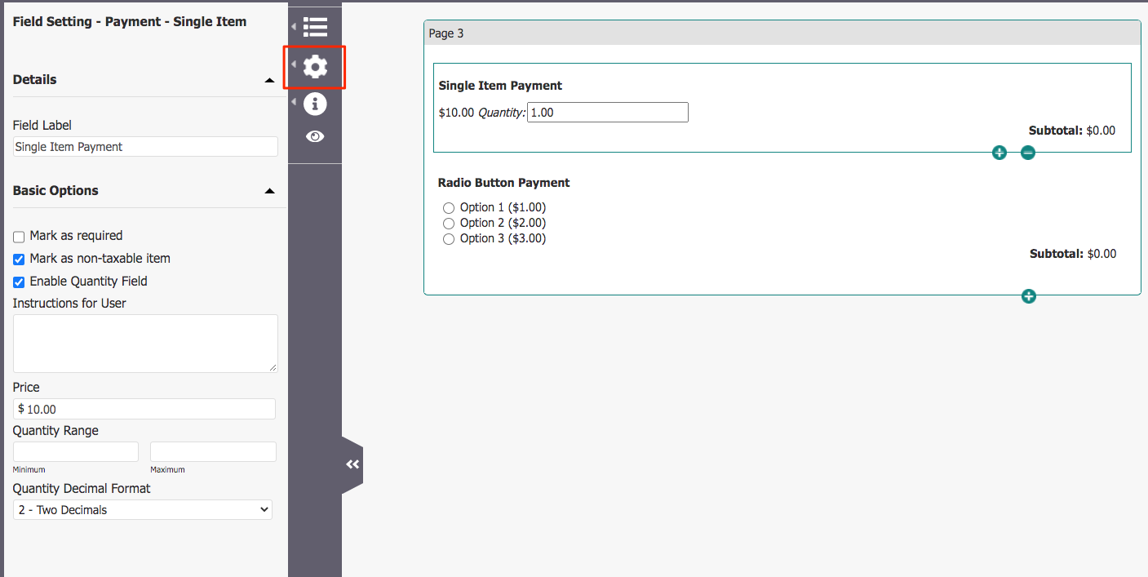Click Single Item Payment heading in preview
This screenshot has width=1148, height=577.
(500, 86)
